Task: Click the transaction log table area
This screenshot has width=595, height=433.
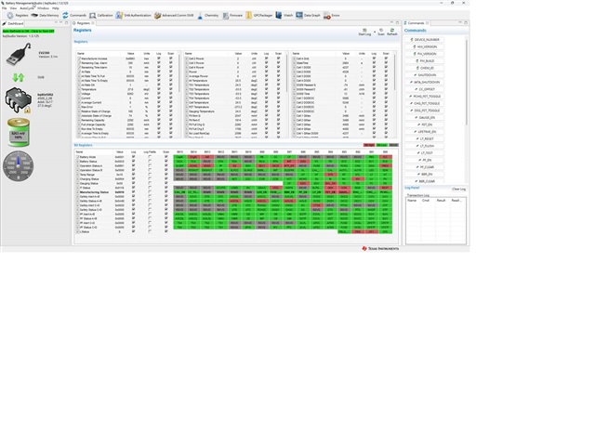Action: pyautogui.click(x=436, y=220)
